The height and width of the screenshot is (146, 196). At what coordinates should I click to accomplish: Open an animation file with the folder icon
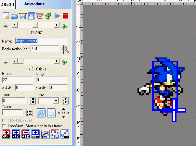(x=15, y=16)
